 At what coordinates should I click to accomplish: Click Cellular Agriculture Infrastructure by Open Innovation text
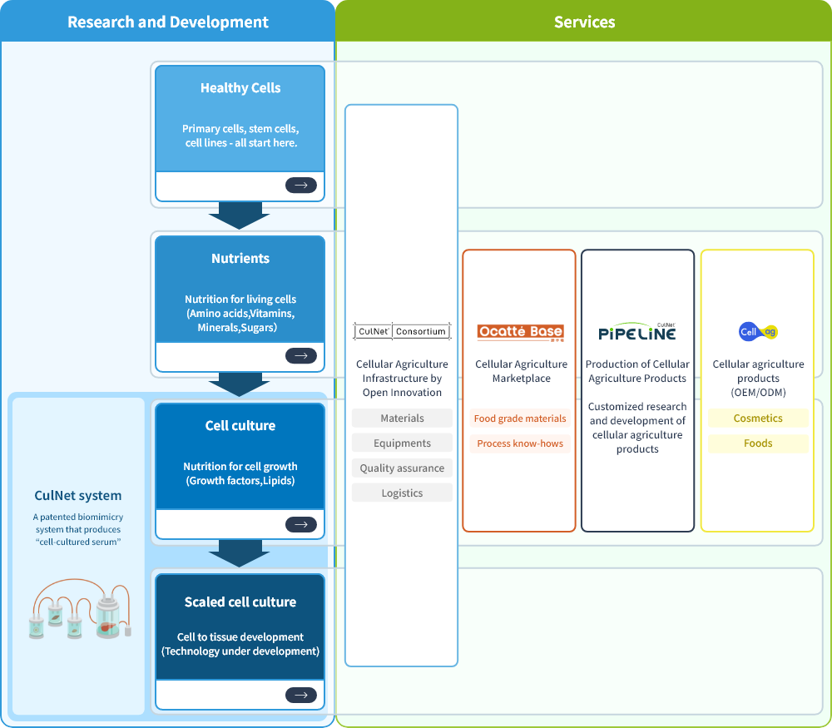(402, 379)
